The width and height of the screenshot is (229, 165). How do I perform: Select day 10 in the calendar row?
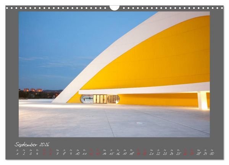coord(77,154)
